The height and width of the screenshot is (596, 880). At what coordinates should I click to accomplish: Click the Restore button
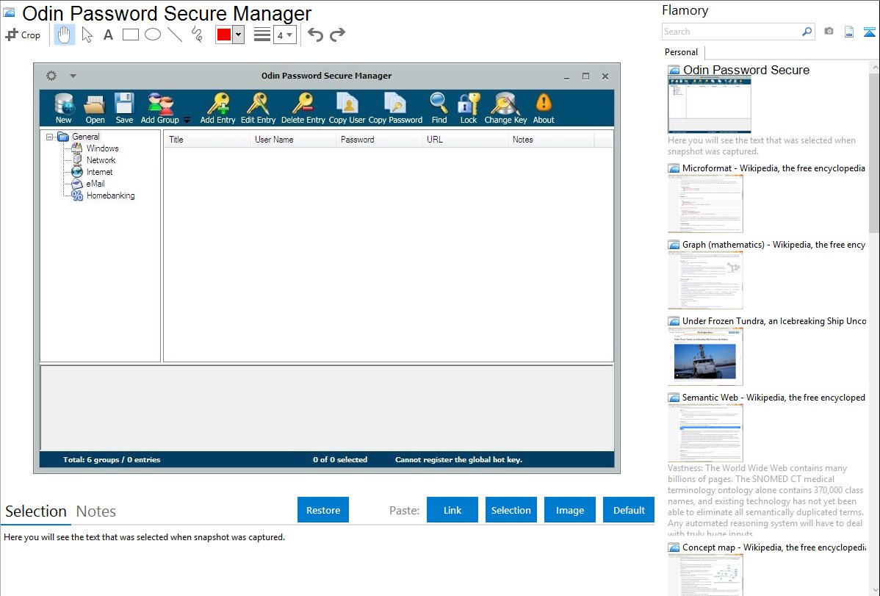[x=323, y=510]
